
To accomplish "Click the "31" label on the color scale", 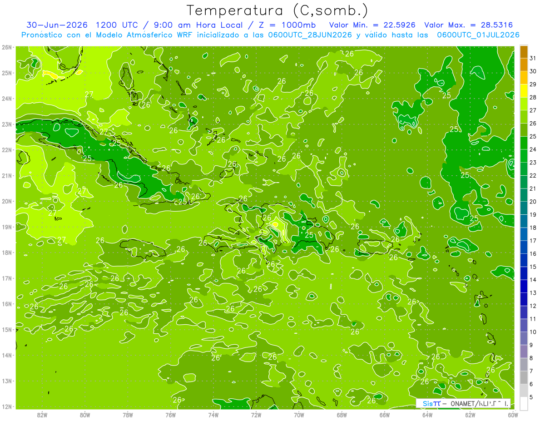I will (x=533, y=58).
